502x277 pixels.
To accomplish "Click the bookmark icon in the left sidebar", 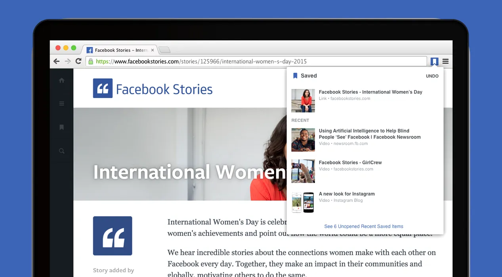I will tap(61, 127).
